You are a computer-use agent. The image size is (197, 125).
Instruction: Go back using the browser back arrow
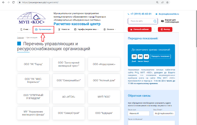point(3,2)
